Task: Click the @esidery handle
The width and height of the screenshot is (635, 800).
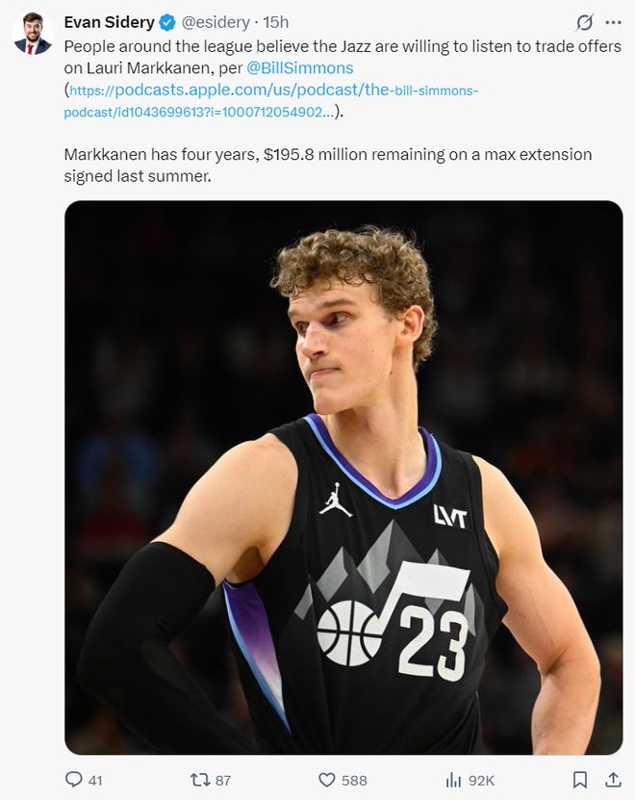Action: tap(216, 22)
